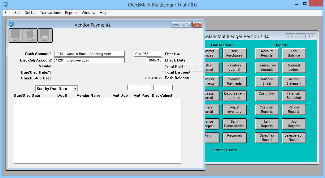Open Job Reports
325x178 pixels.
[294, 124]
